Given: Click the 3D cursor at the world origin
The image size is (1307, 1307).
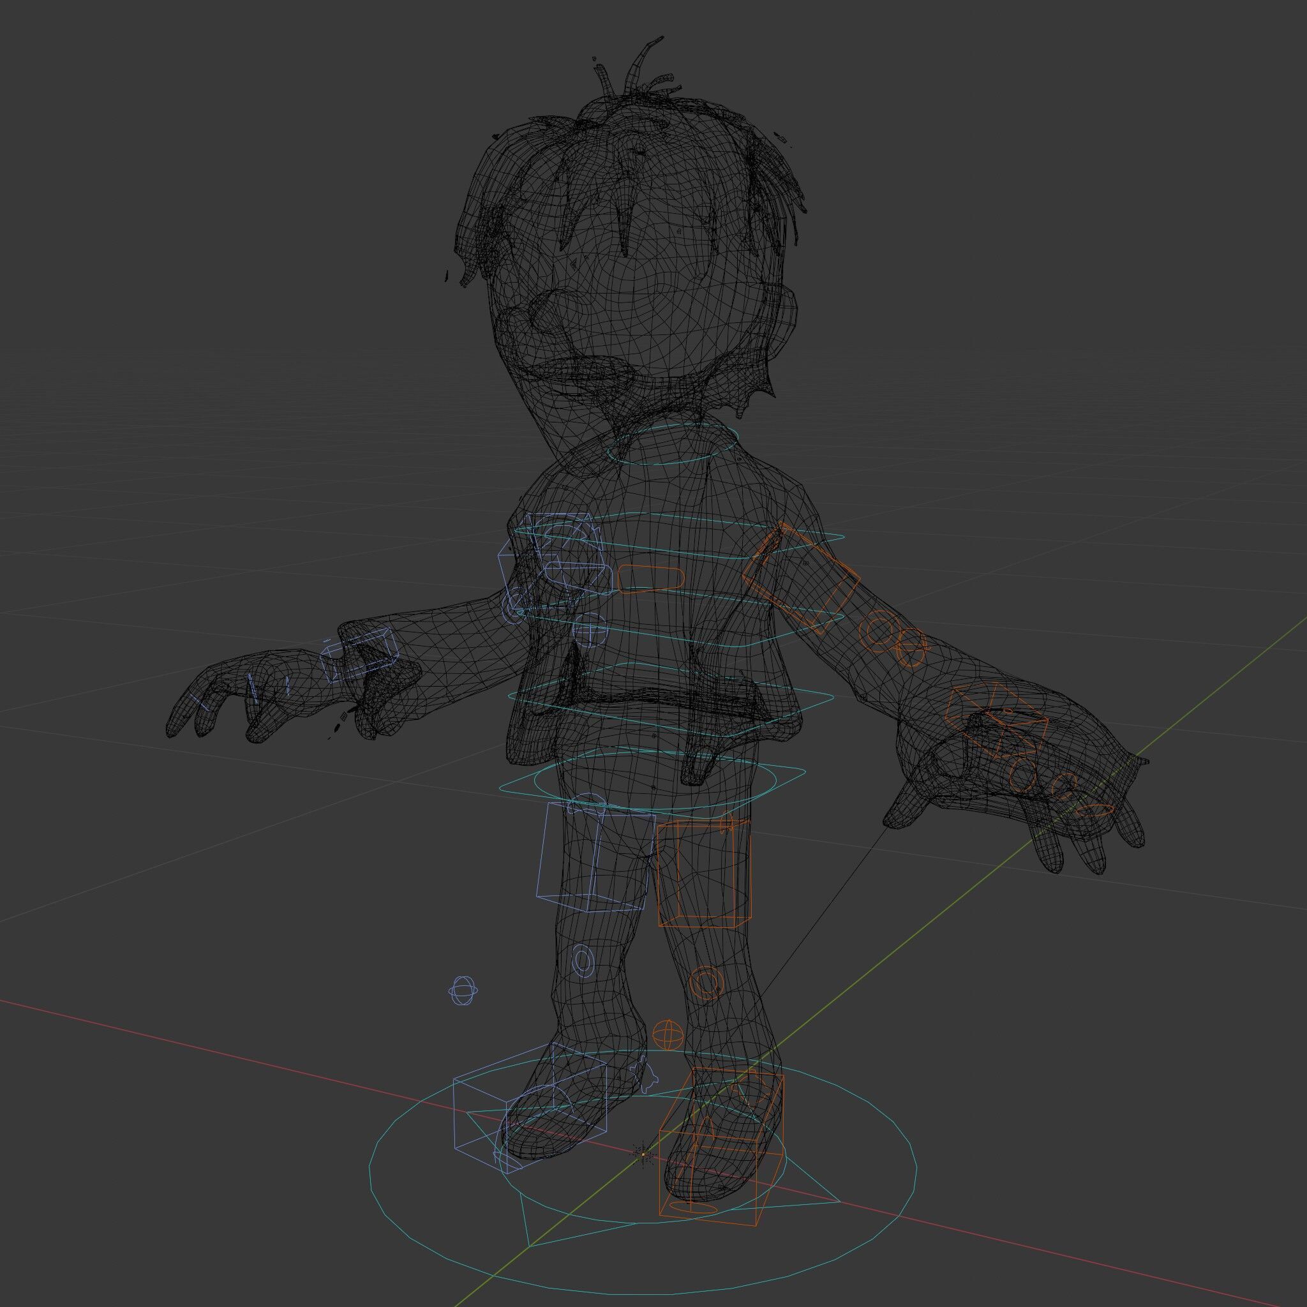Looking at the screenshot, I should tap(642, 1154).
